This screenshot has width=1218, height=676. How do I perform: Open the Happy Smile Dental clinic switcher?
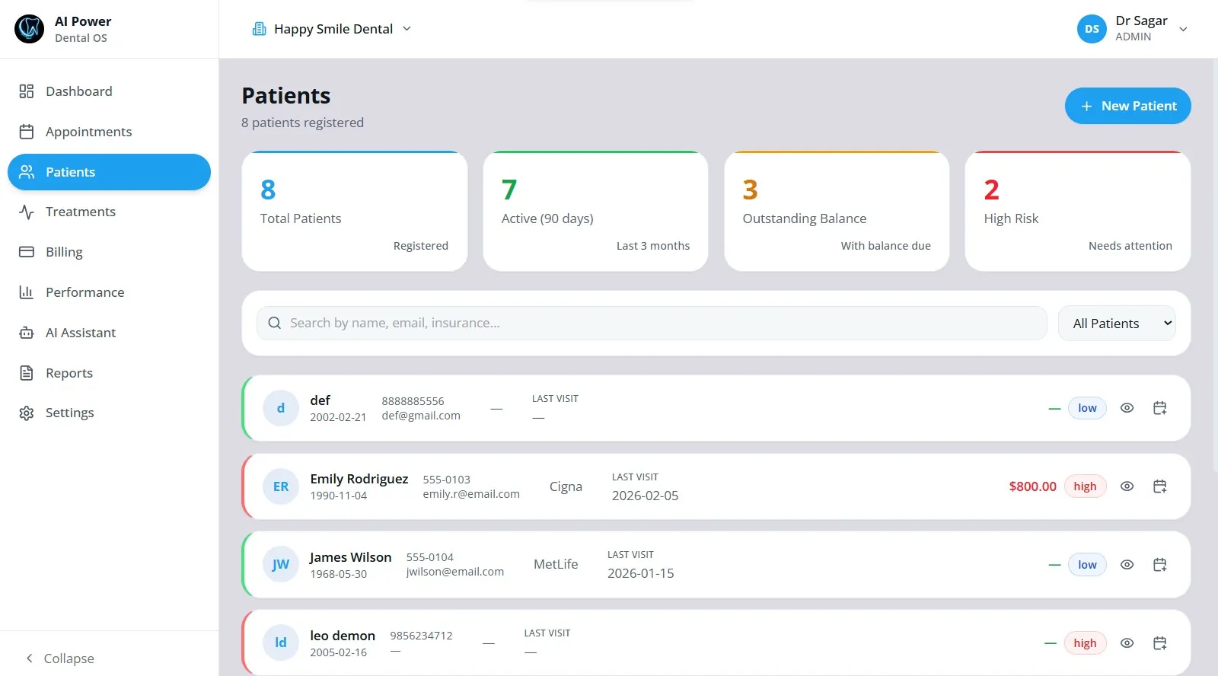pos(332,29)
